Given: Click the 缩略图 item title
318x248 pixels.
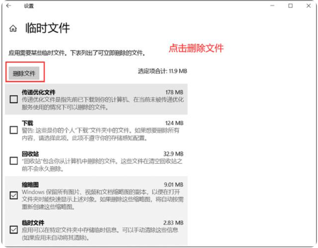Looking at the screenshot, I should [30, 184].
